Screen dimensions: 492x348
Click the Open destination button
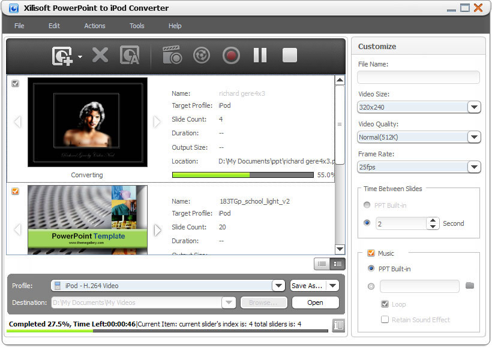pyautogui.click(x=315, y=302)
